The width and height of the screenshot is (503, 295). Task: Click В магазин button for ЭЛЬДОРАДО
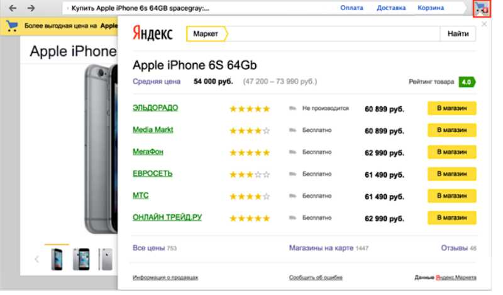point(451,108)
